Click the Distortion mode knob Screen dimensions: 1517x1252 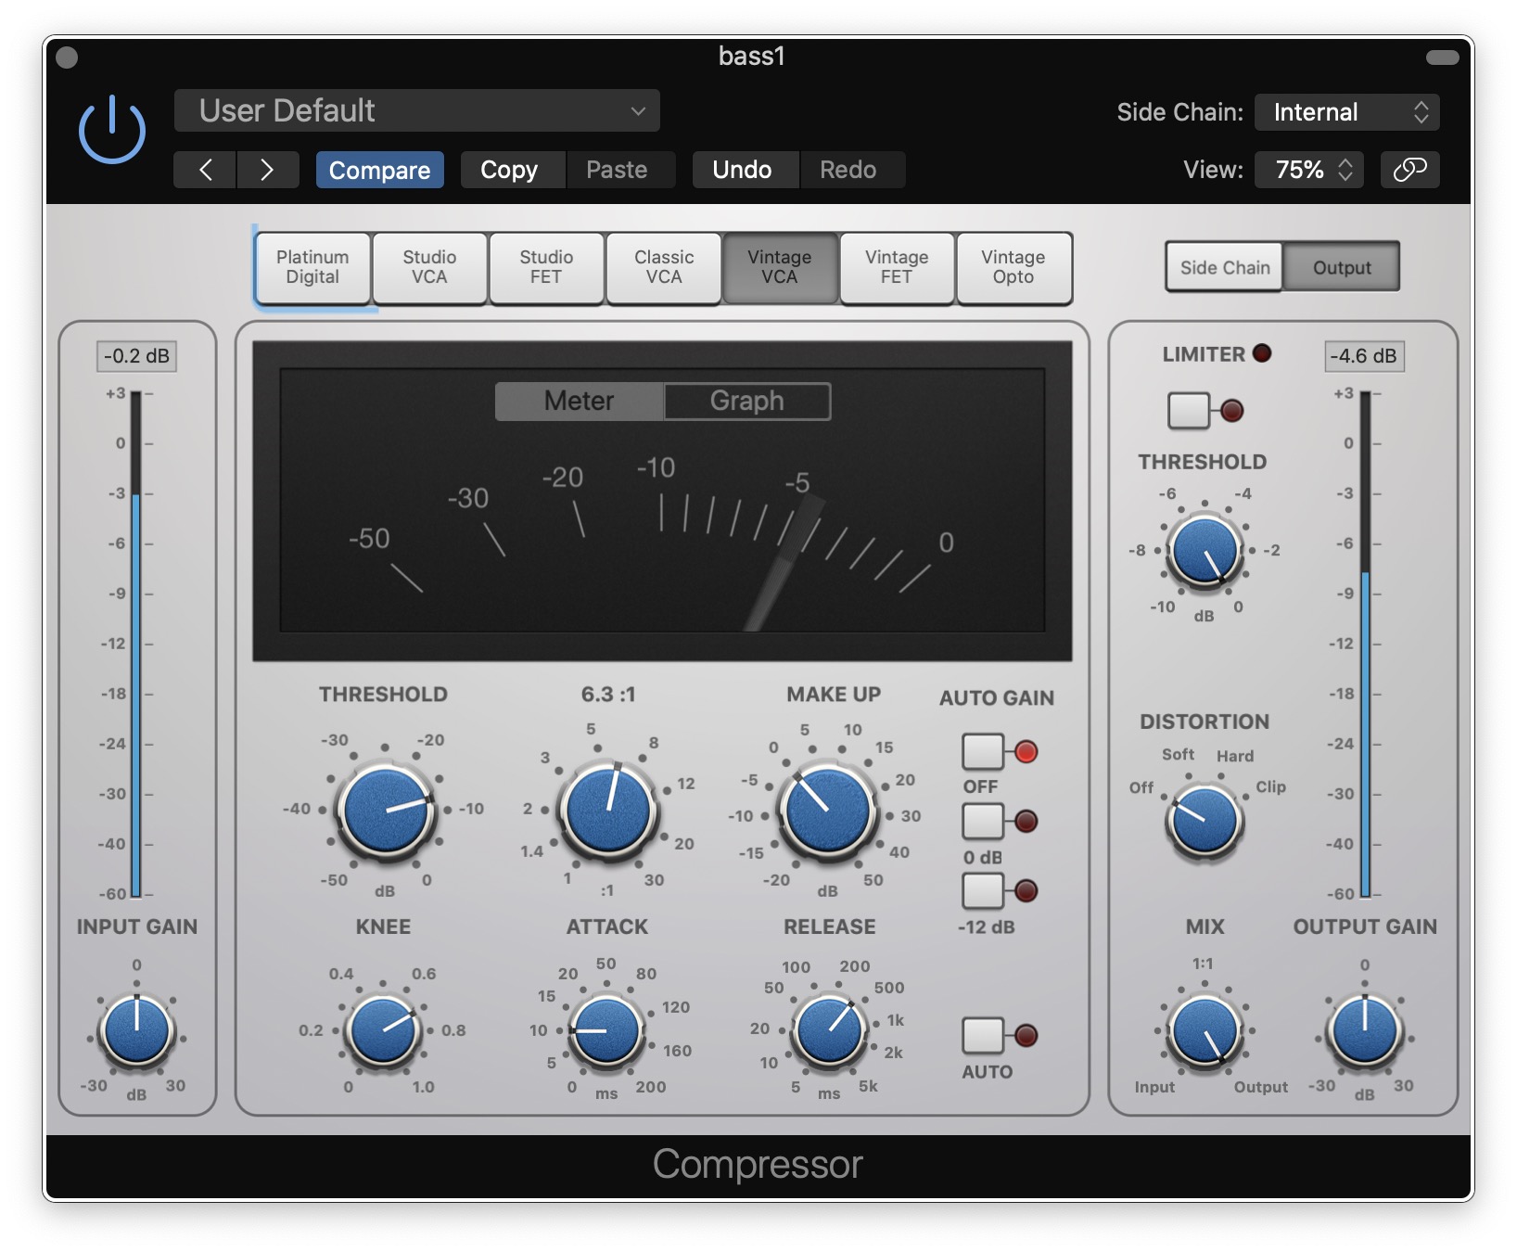(x=1204, y=820)
